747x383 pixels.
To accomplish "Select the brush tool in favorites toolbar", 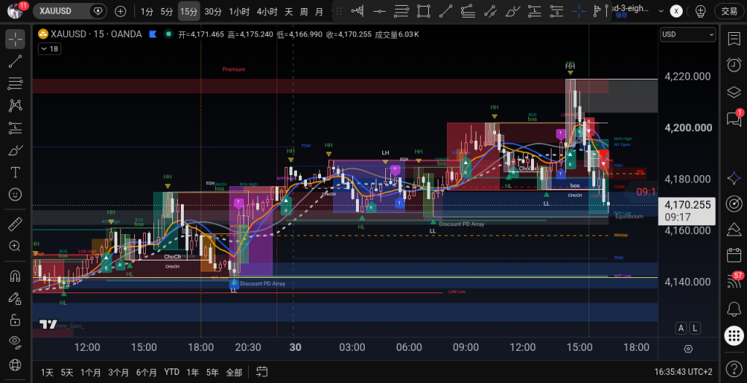I will click(513, 11).
